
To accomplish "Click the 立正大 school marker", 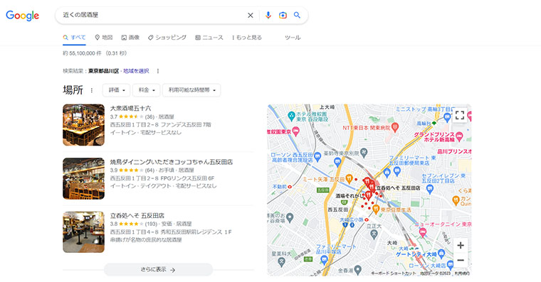I will [374, 234].
